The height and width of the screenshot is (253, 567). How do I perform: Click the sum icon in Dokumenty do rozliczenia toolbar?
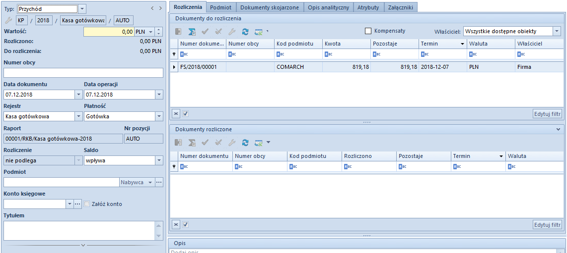(192, 32)
